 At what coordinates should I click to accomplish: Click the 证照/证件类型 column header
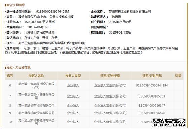click(x=110, y=76)
